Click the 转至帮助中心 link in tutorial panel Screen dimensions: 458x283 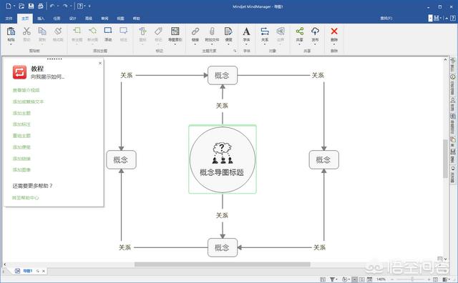pyautogui.click(x=26, y=198)
